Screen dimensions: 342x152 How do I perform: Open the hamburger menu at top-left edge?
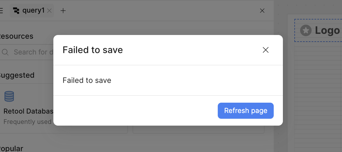click(x=1, y=11)
